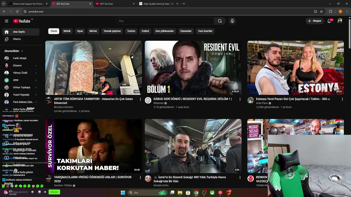Image resolution: width=351 pixels, height=197 pixels.
Task: Open Rotada Sofra channel avatar
Action: point(148,178)
